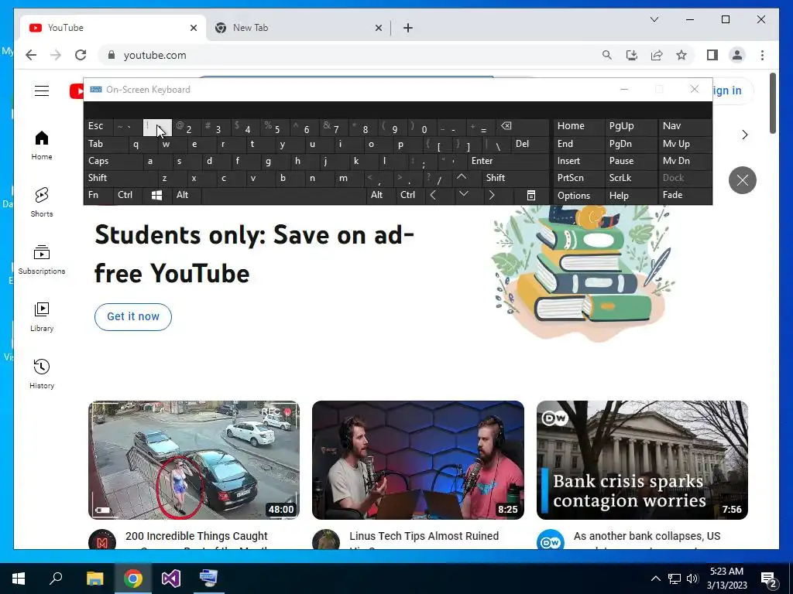Expand Chrome tab search chevron

[x=654, y=19]
